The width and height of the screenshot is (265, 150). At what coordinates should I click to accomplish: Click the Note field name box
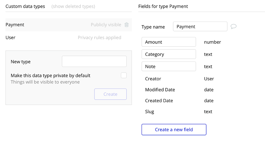(x=169, y=66)
